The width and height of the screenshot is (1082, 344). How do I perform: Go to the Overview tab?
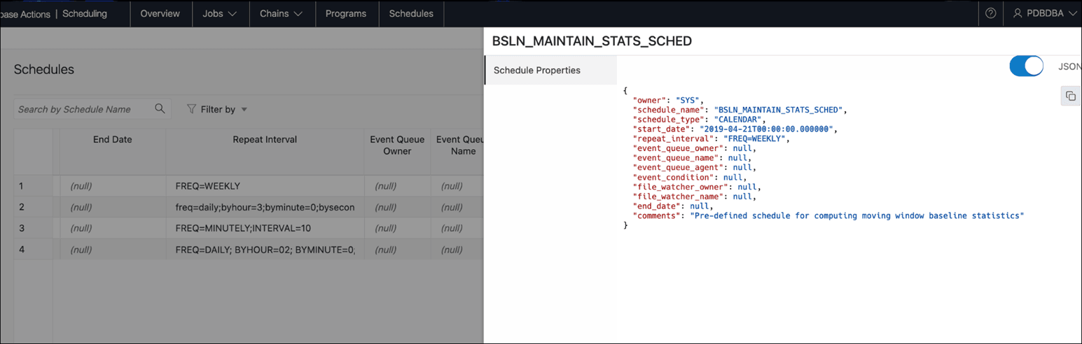tap(160, 13)
